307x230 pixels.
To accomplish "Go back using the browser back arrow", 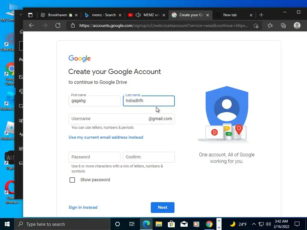I will (31, 25).
